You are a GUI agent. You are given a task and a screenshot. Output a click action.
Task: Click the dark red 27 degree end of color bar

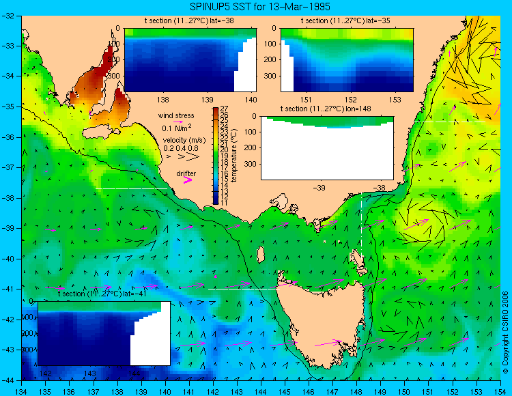coord(216,109)
